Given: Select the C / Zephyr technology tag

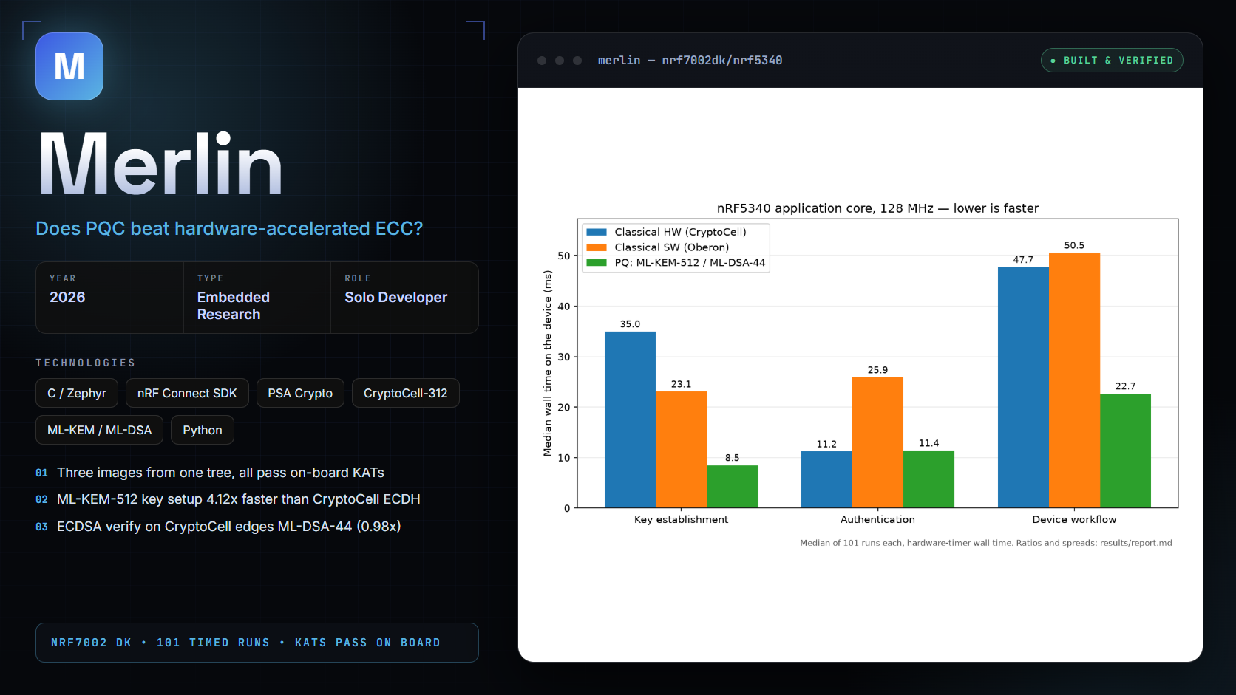Looking at the screenshot, I should [77, 393].
